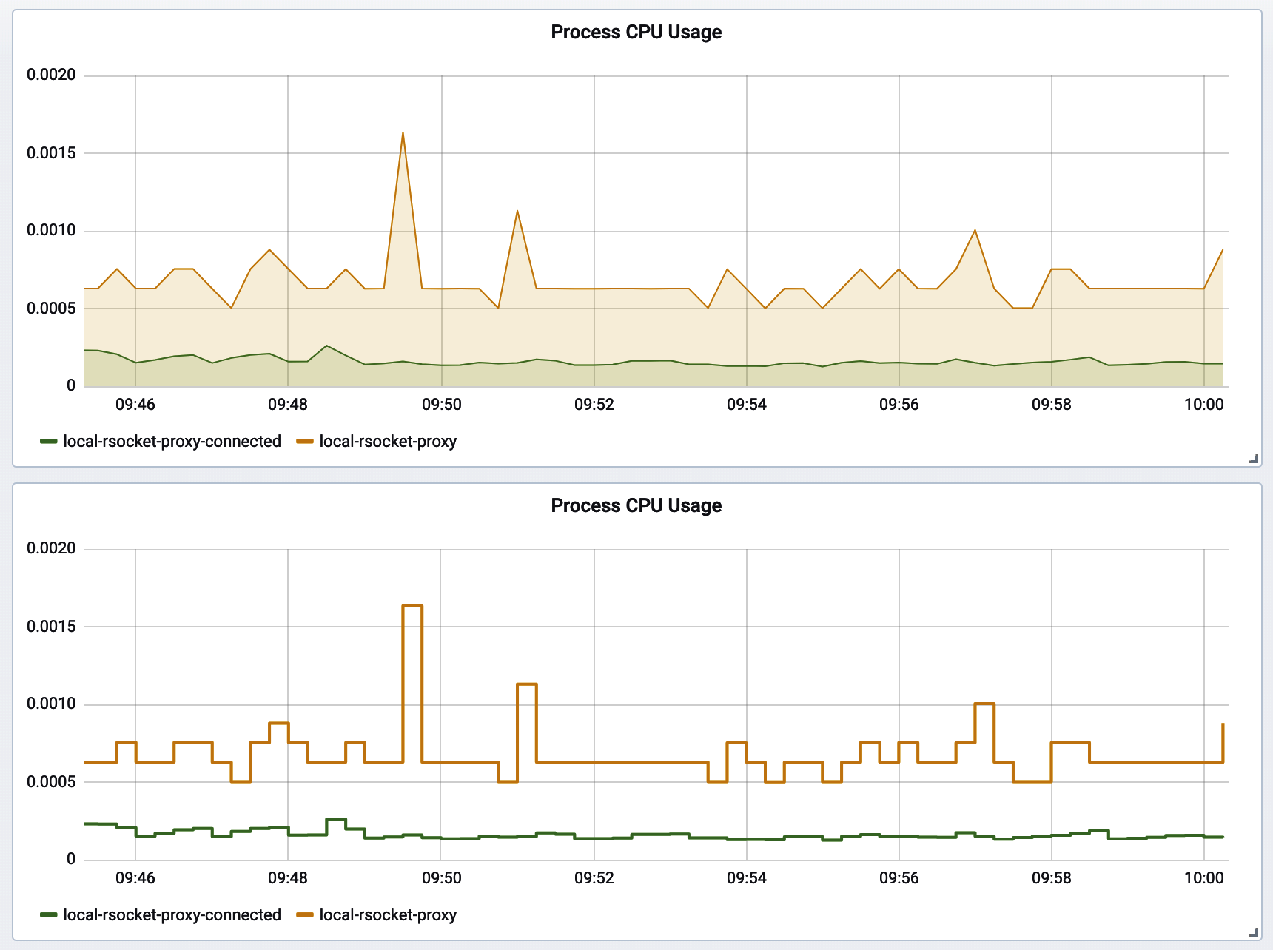Click the tallest orange spike peak in top chart

(403, 132)
